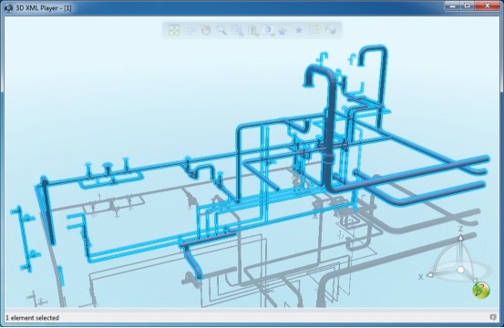Click the Z axis arrow on compass
The width and height of the screenshot is (504, 328).
click(x=460, y=238)
